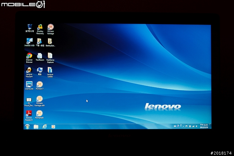
Task: Open the Lenovo U300s folder
Action: 50,72
